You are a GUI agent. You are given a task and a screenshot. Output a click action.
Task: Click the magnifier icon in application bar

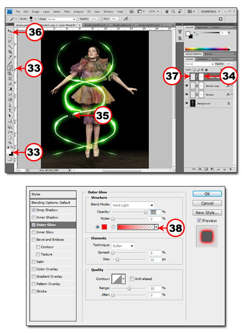pos(173,11)
